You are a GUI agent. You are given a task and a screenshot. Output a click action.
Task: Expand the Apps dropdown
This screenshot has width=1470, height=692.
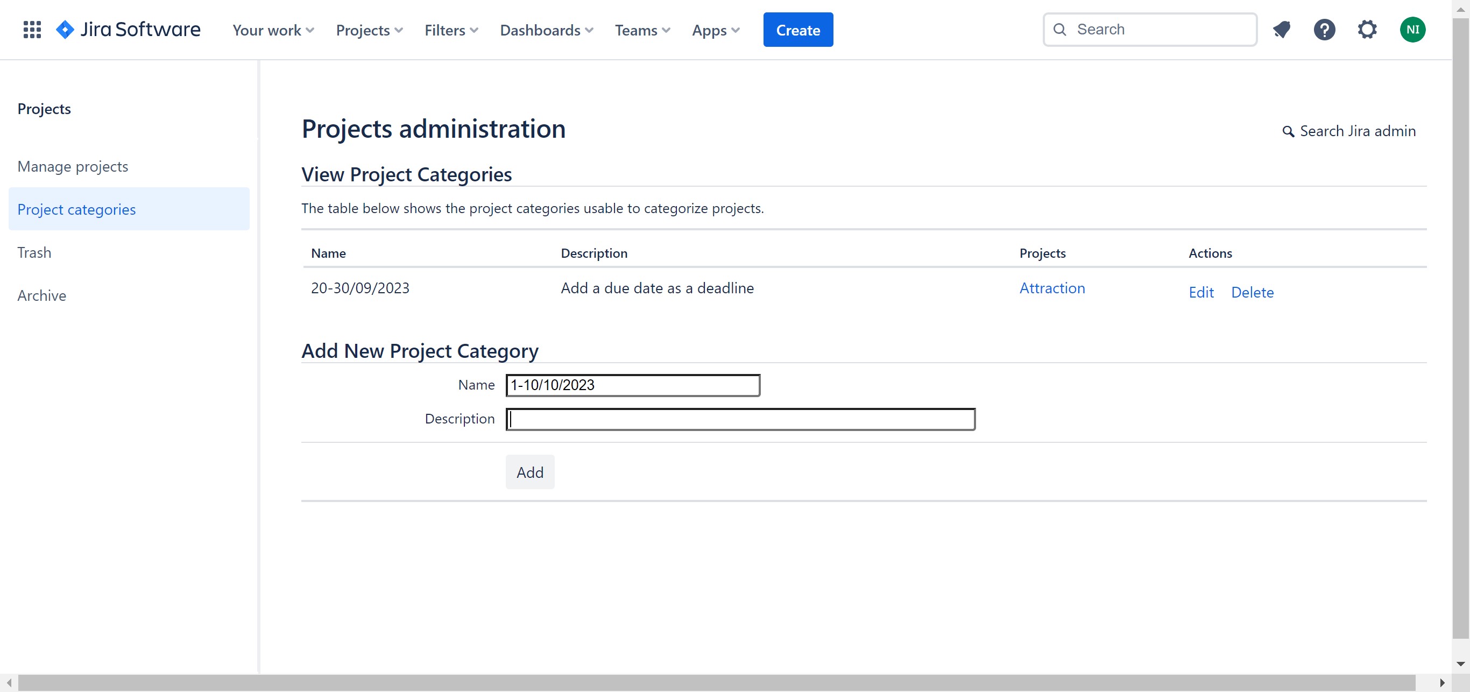[716, 30]
